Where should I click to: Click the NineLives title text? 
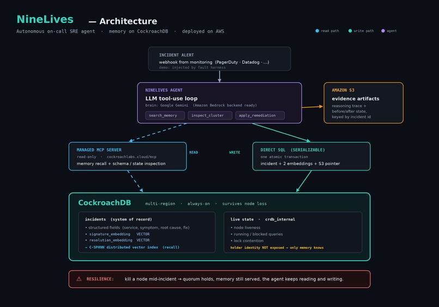[x=45, y=19]
